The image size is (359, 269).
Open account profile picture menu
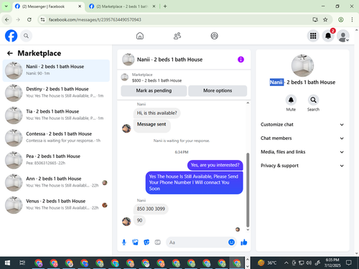coord(343,36)
